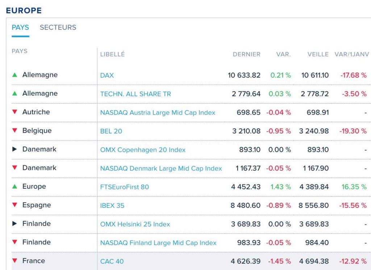Click green up arrow in TECHN. ALL SHARE row

tap(14, 94)
